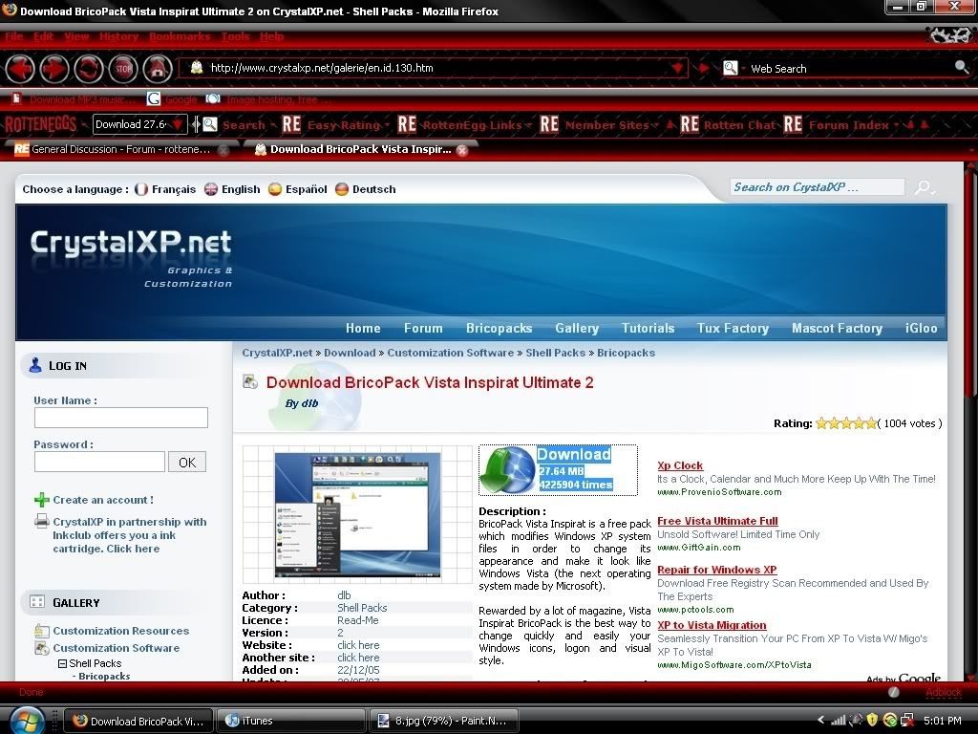The height and width of the screenshot is (734, 978).
Task: Click the User Name input field
Action: point(121,418)
